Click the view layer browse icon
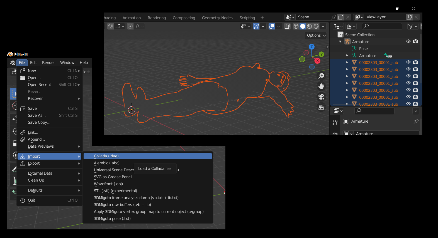Viewport: 438px width, 238px height. coord(359,17)
